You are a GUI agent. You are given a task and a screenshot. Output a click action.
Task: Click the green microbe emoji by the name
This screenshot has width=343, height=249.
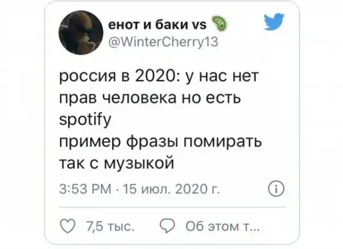[x=220, y=24]
